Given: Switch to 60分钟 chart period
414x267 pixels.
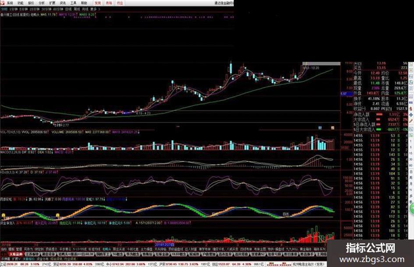Looking at the screenshot, I should [x=58, y=9].
